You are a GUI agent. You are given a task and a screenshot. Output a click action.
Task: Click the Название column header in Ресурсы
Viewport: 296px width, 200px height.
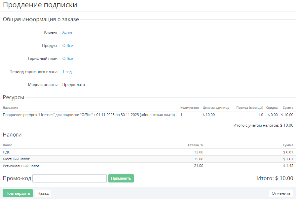(x=10, y=108)
